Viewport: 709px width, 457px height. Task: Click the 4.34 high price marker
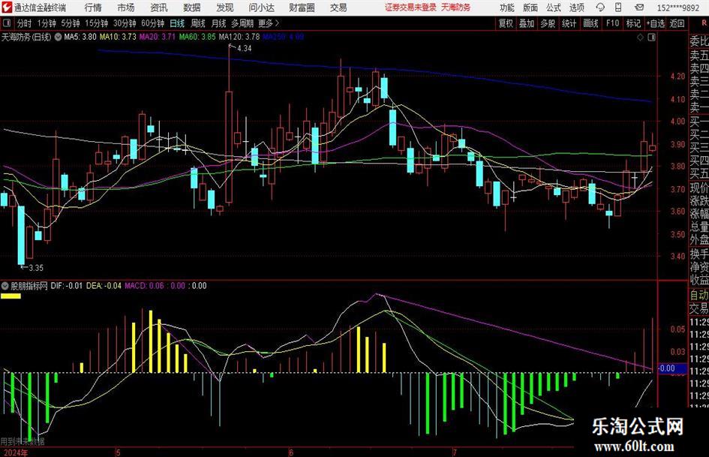[x=244, y=49]
